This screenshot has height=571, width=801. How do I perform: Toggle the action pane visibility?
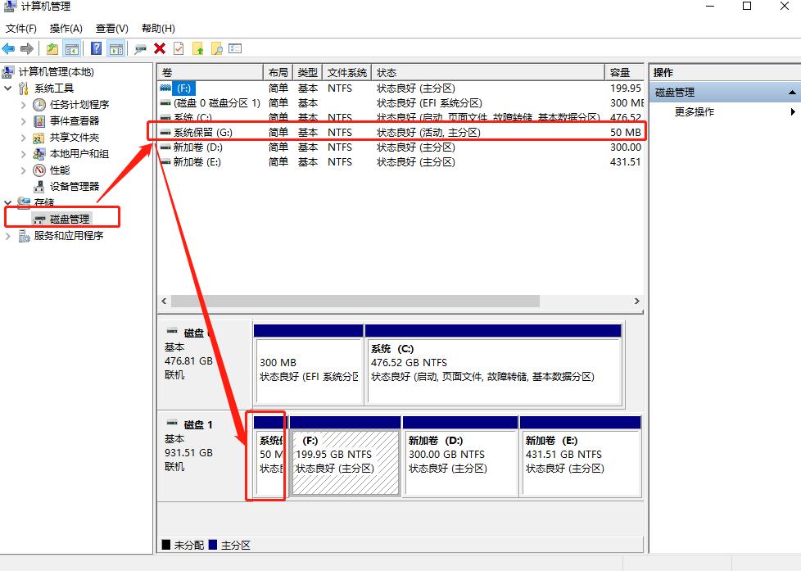116,48
